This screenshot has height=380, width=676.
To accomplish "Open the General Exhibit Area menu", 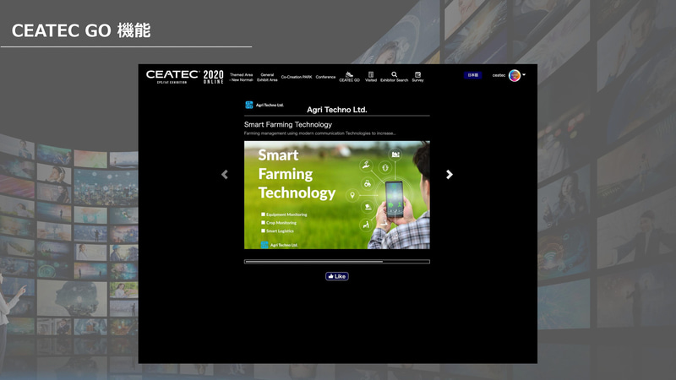I will (x=267, y=77).
